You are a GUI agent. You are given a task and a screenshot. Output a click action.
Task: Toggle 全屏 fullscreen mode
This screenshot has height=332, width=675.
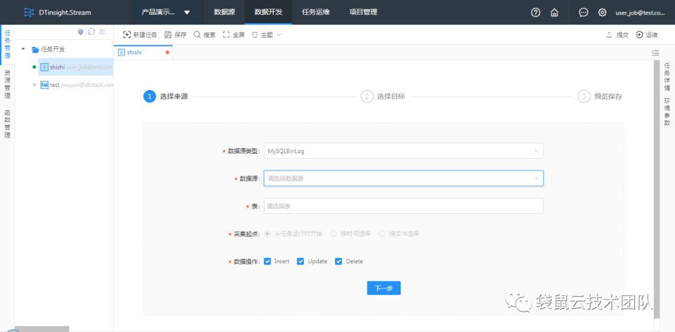coord(234,35)
